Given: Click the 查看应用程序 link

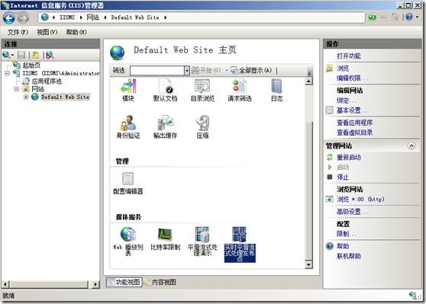Looking at the screenshot, I should [x=354, y=123].
